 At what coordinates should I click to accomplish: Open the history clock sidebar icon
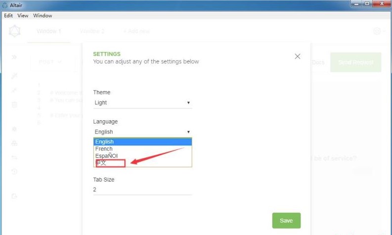[14, 172]
